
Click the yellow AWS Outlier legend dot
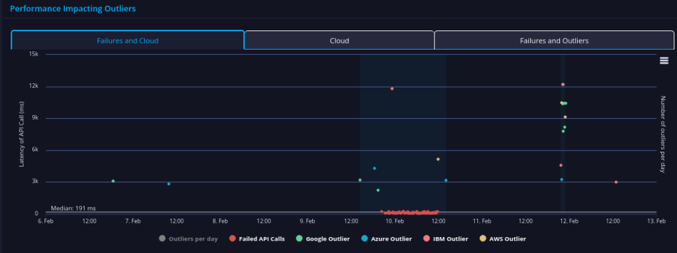coord(483,238)
